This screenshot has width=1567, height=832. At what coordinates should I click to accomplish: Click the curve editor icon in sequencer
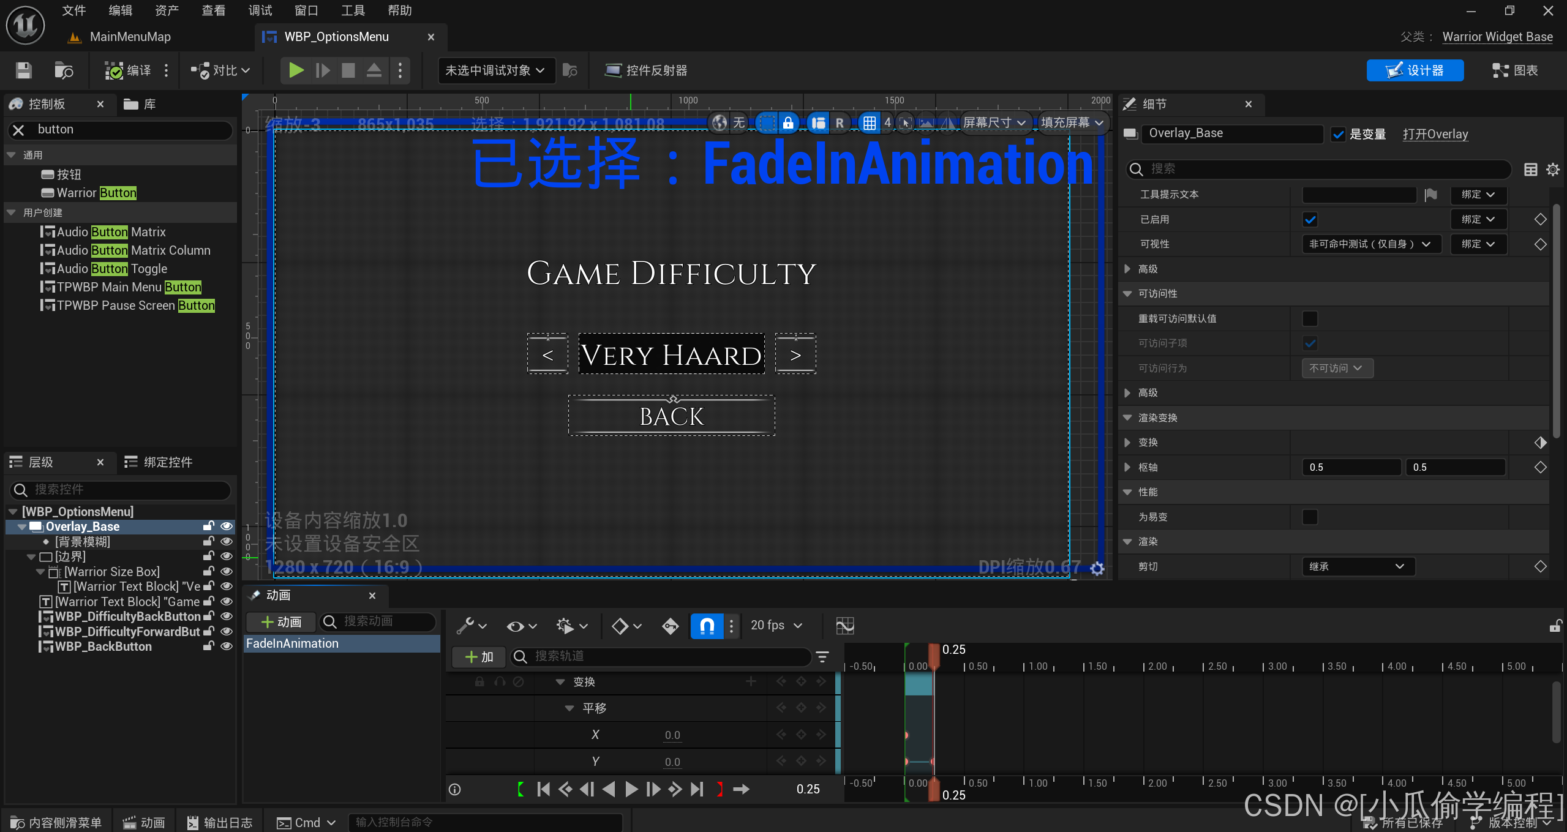point(845,625)
